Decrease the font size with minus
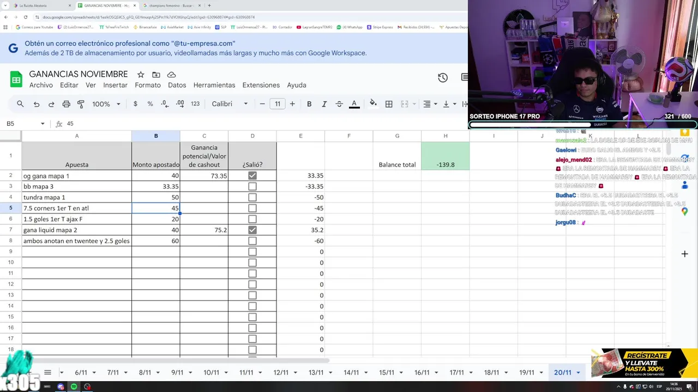 pyautogui.click(x=262, y=104)
